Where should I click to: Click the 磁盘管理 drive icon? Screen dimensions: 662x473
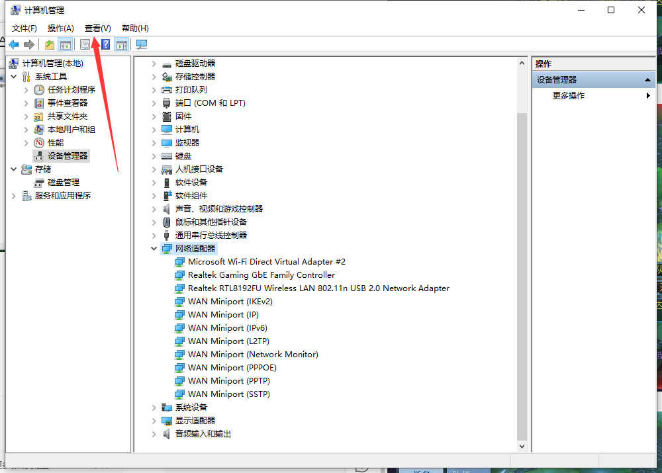click(39, 183)
